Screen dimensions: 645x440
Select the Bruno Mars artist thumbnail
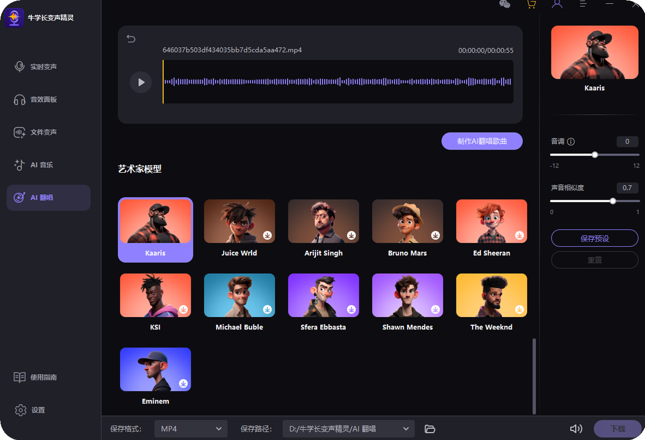407,221
